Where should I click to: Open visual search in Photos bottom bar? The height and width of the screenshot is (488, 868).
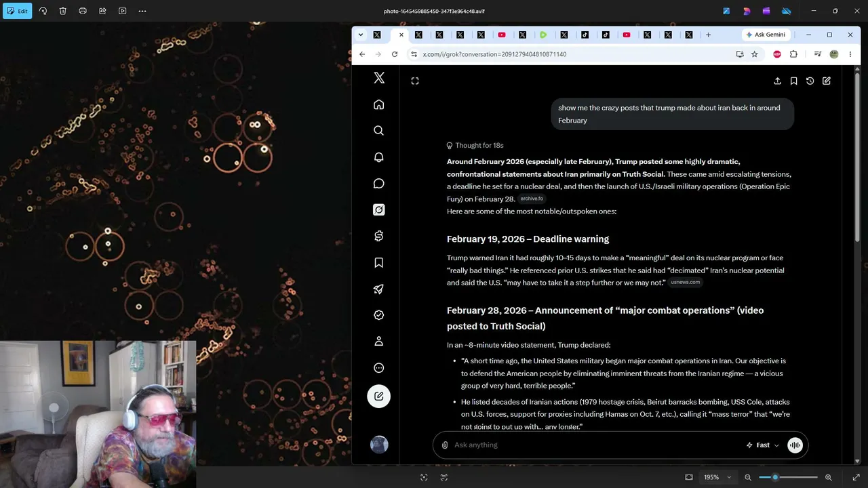[424, 477]
